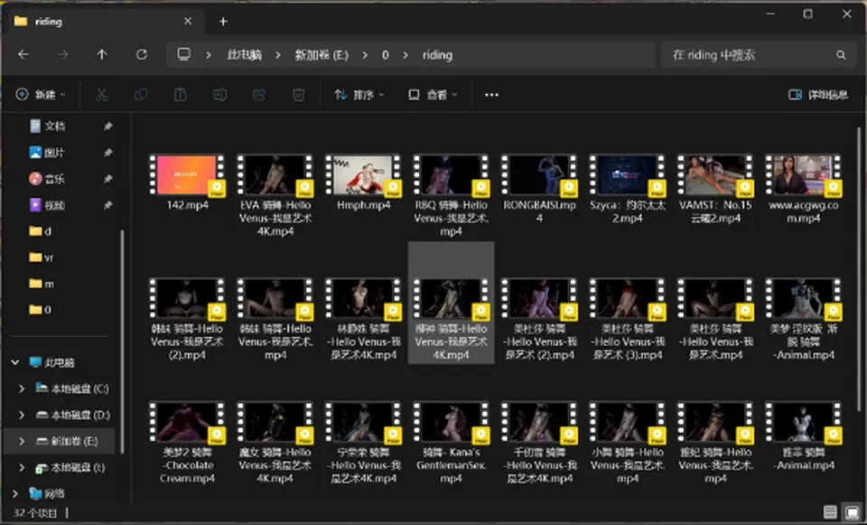The width and height of the screenshot is (867, 525).
Task: Click the search box for riding
Action: [757, 55]
